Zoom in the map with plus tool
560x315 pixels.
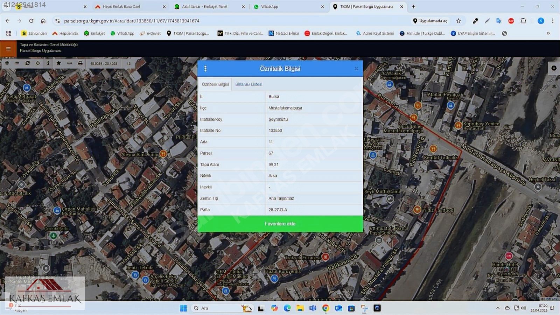coord(7,63)
